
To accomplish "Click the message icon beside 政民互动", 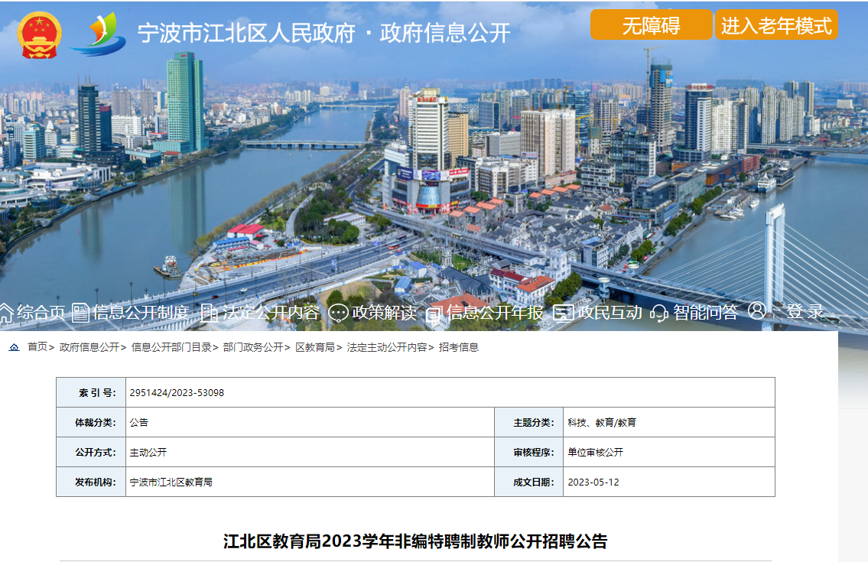I will pyautogui.click(x=564, y=313).
